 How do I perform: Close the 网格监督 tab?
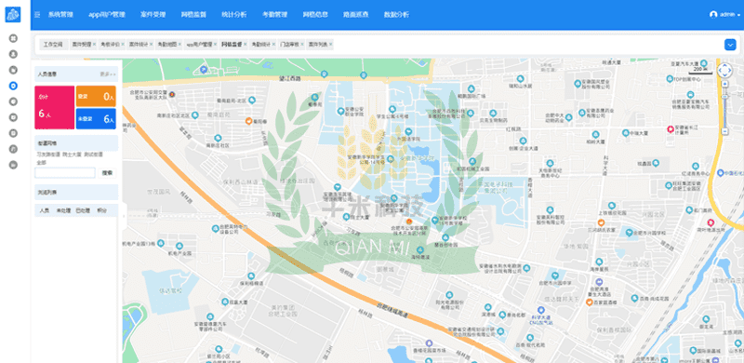246,44
